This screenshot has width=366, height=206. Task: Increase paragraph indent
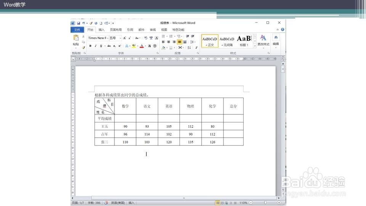193,36
